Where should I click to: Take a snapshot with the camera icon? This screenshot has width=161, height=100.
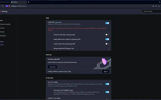[153, 6]
